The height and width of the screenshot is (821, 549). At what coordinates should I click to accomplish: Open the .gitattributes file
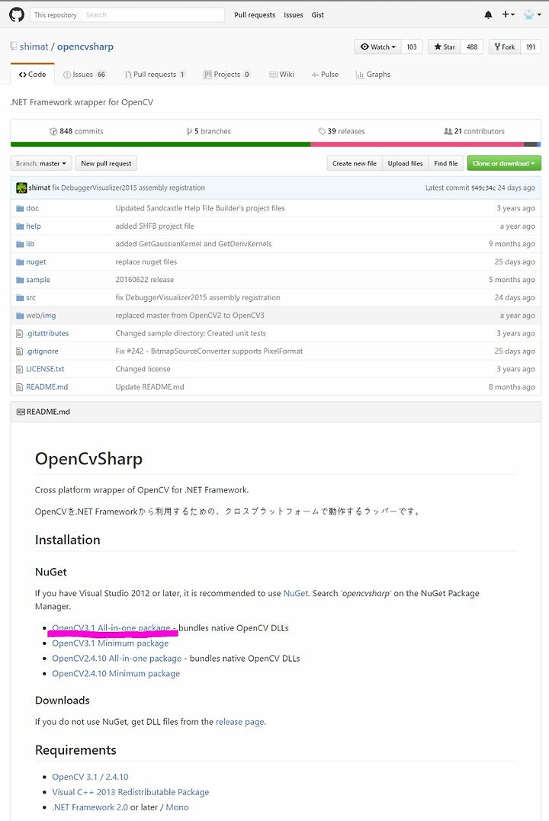pyautogui.click(x=47, y=333)
